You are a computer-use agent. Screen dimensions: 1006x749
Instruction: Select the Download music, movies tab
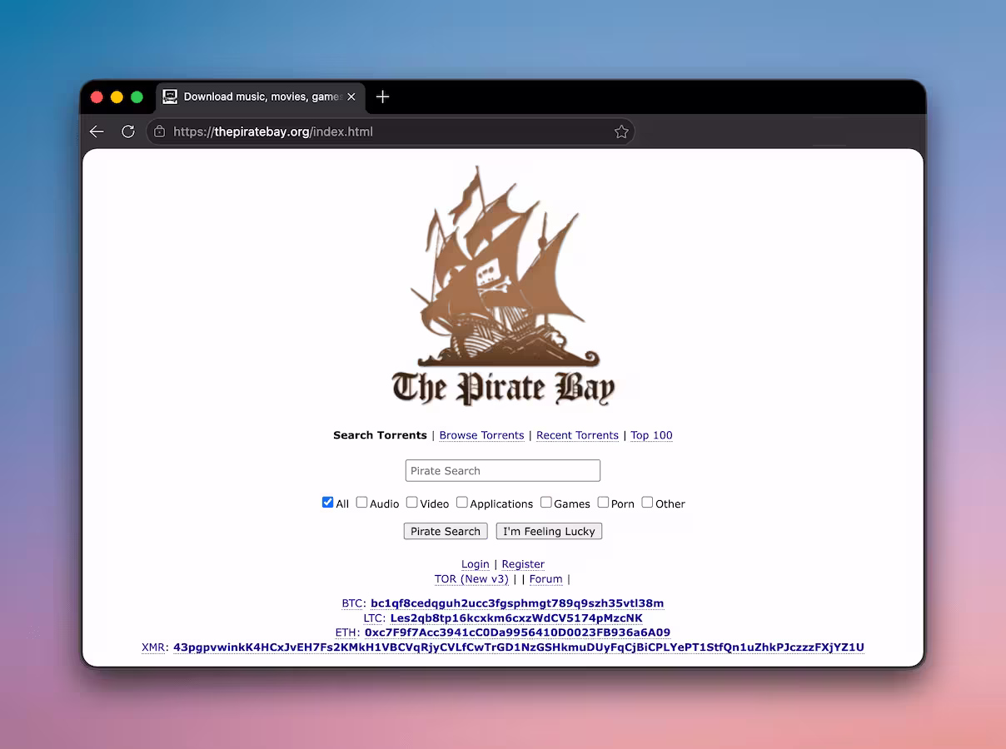click(261, 97)
